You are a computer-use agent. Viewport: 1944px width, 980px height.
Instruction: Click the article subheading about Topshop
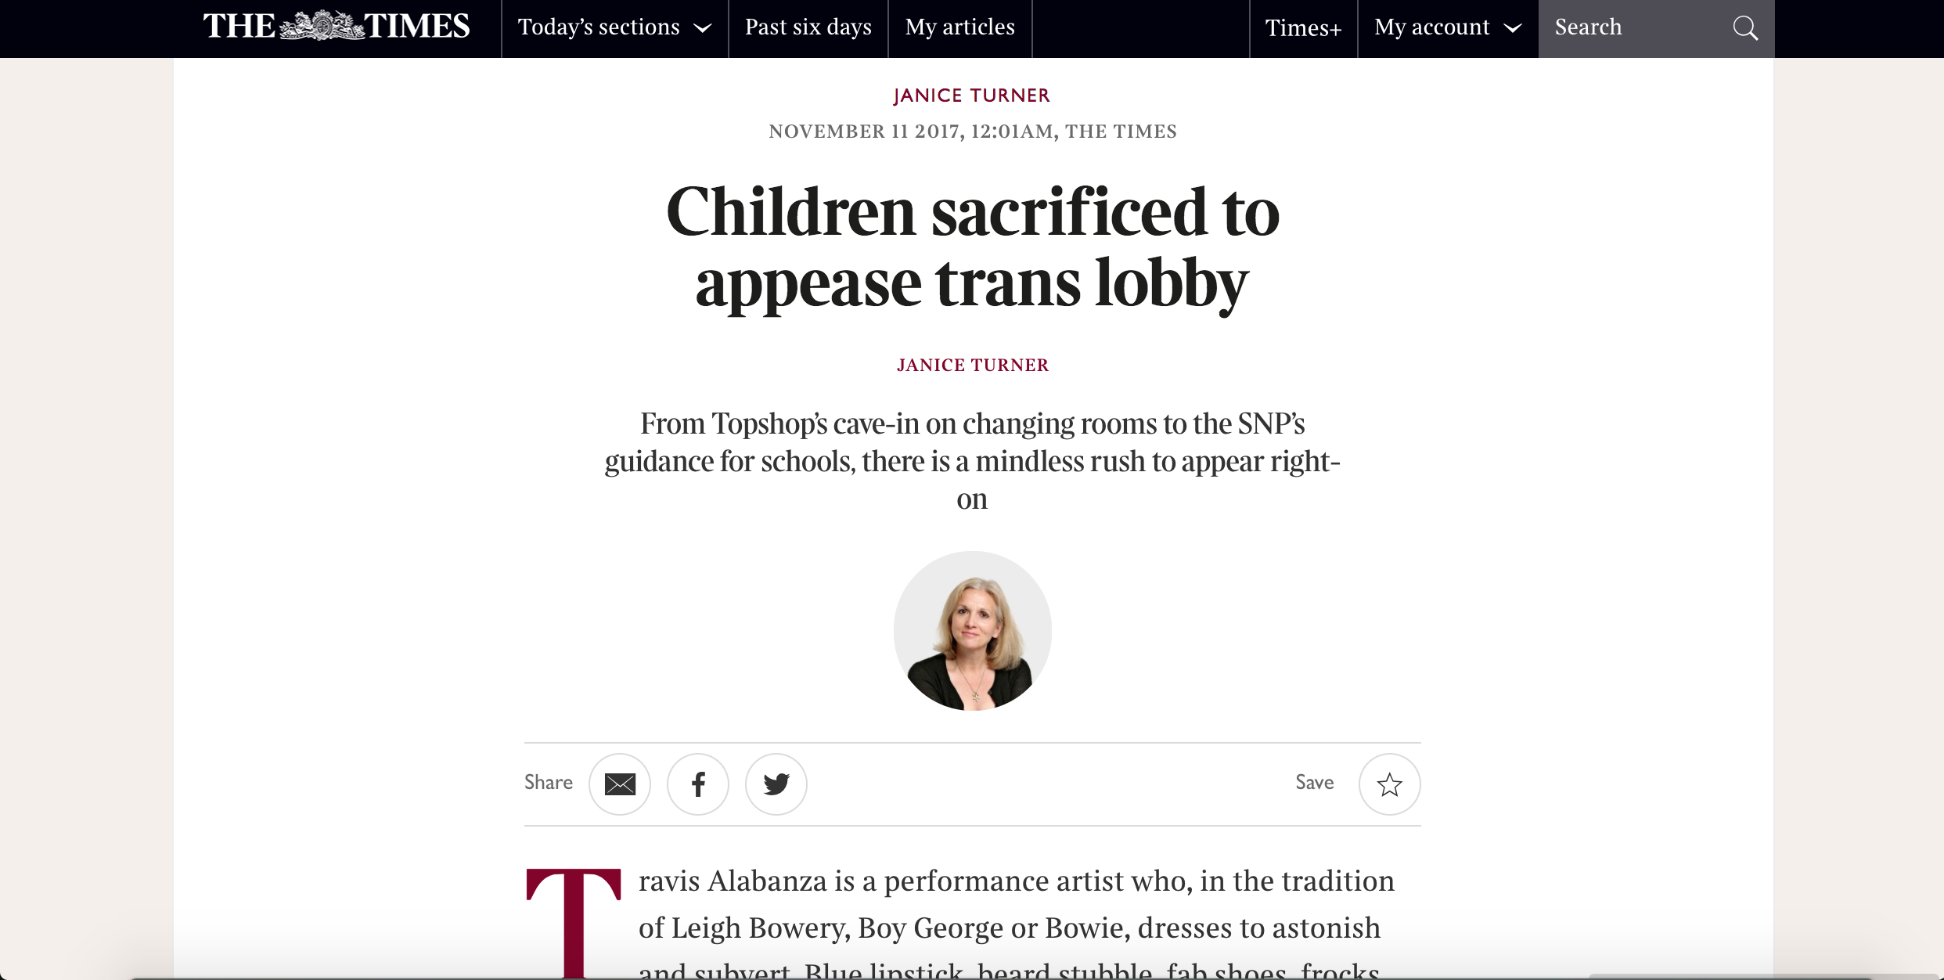point(972,461)
